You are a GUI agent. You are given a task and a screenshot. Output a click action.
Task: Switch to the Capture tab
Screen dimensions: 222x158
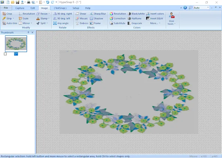click(x=20, y=8)
